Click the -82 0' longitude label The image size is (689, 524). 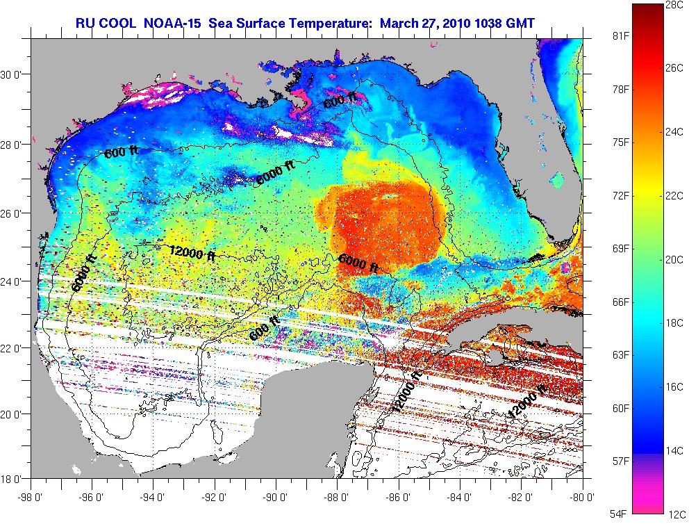[522, 497]
